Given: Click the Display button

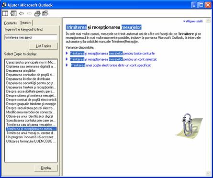Looking at the screenshot, I should point(46,168).
